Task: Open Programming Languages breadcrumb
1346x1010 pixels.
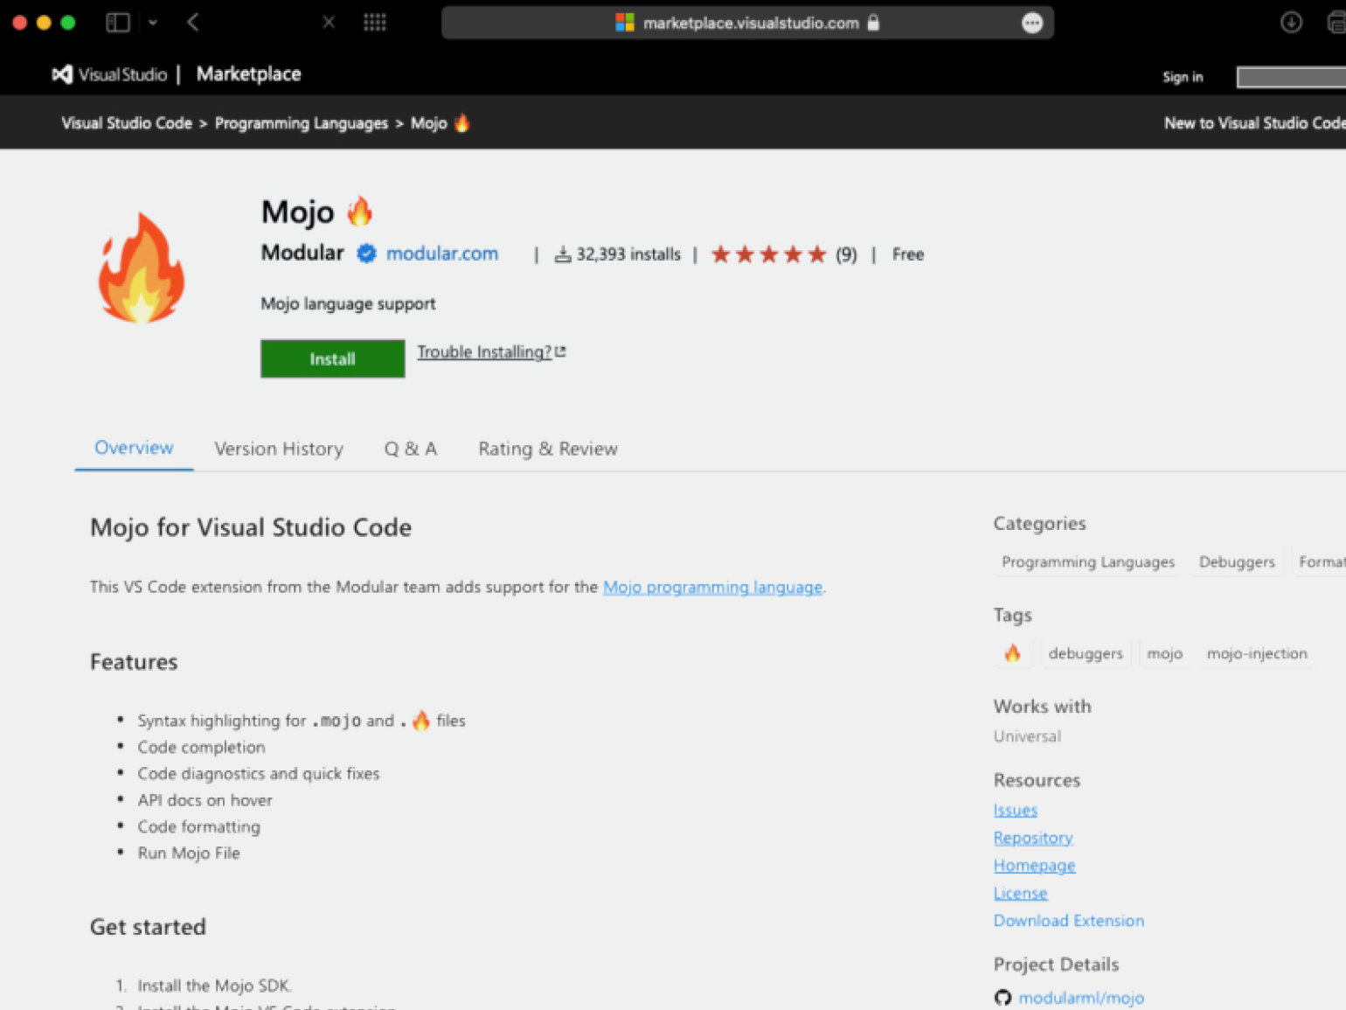Action: [302, 123]
